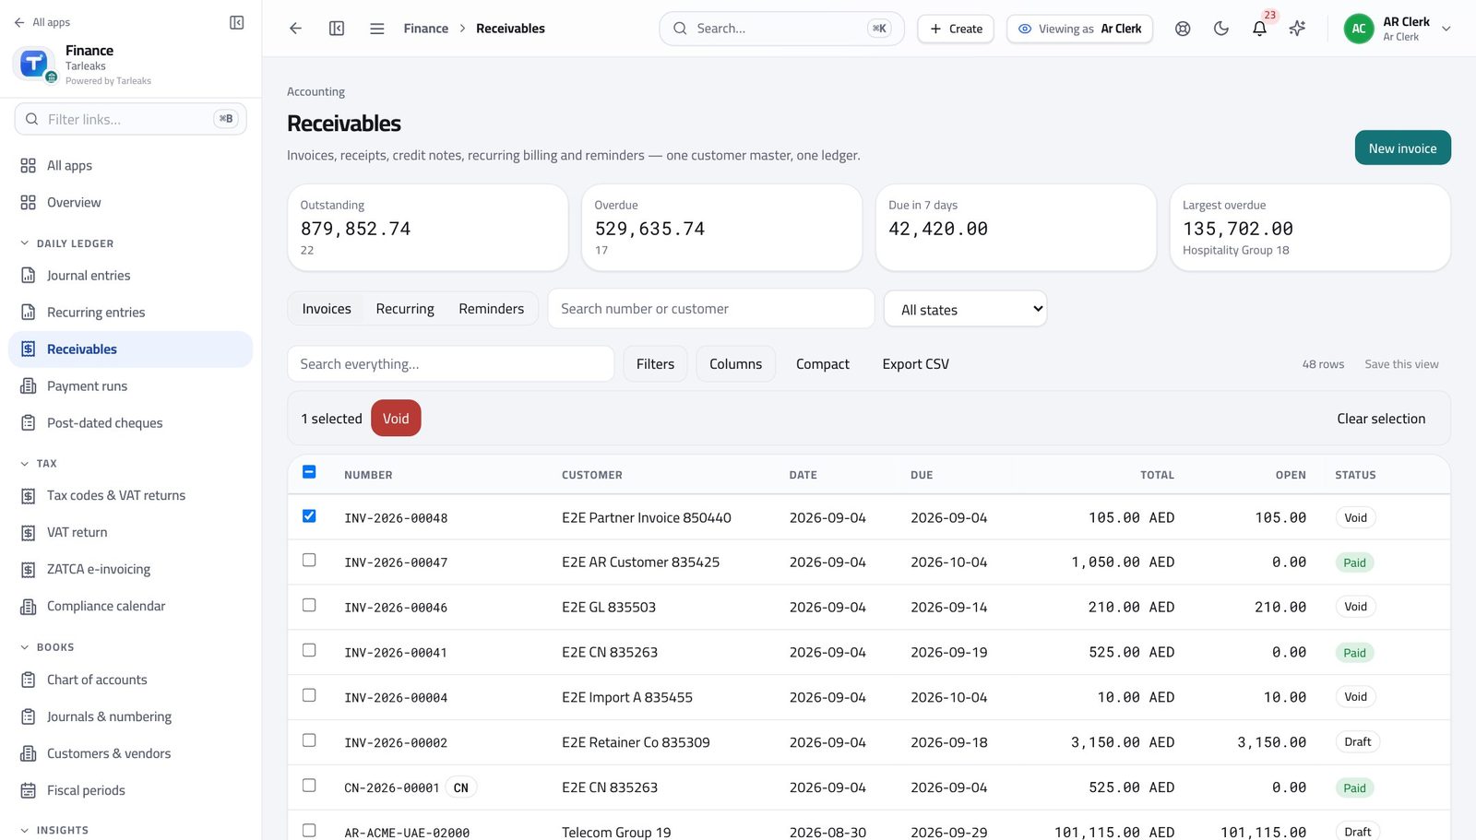Click the Create button
This screenshot has width=1476, height=840.
pos(956,29)
